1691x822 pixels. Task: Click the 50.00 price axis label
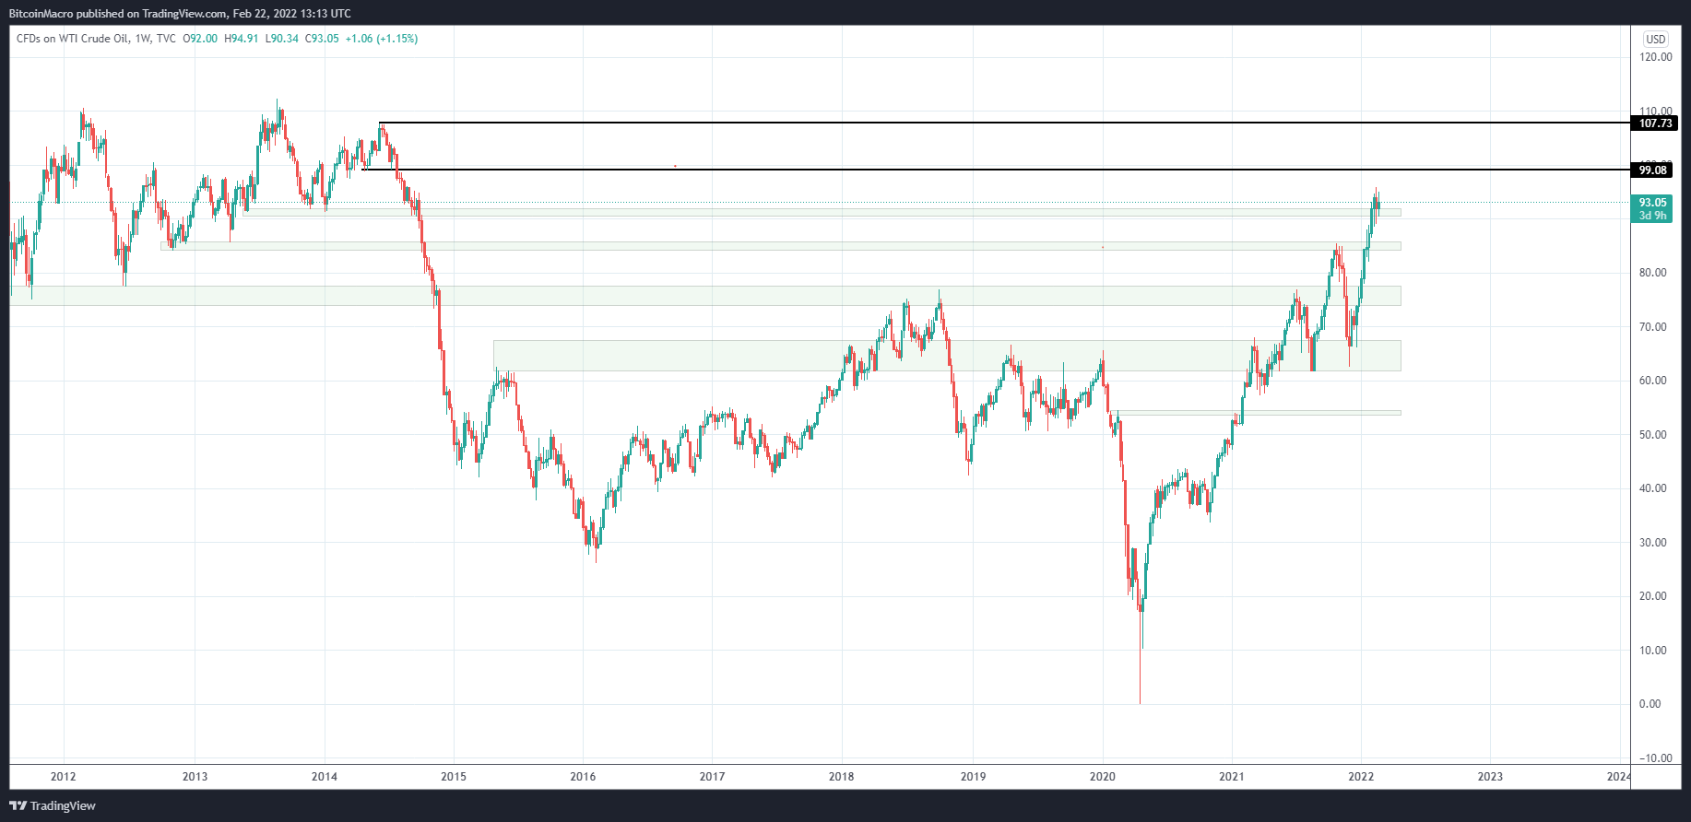click(1652, 435)
